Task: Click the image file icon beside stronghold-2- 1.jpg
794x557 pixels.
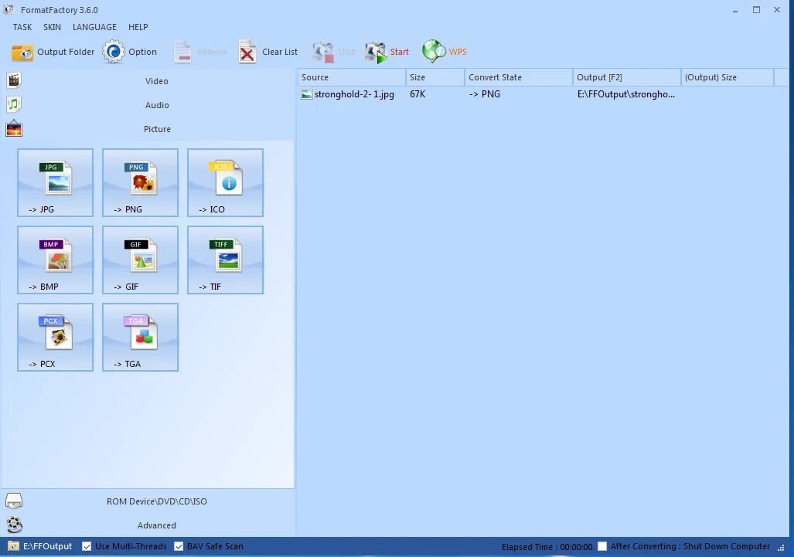Action: (x=306, y=94)
